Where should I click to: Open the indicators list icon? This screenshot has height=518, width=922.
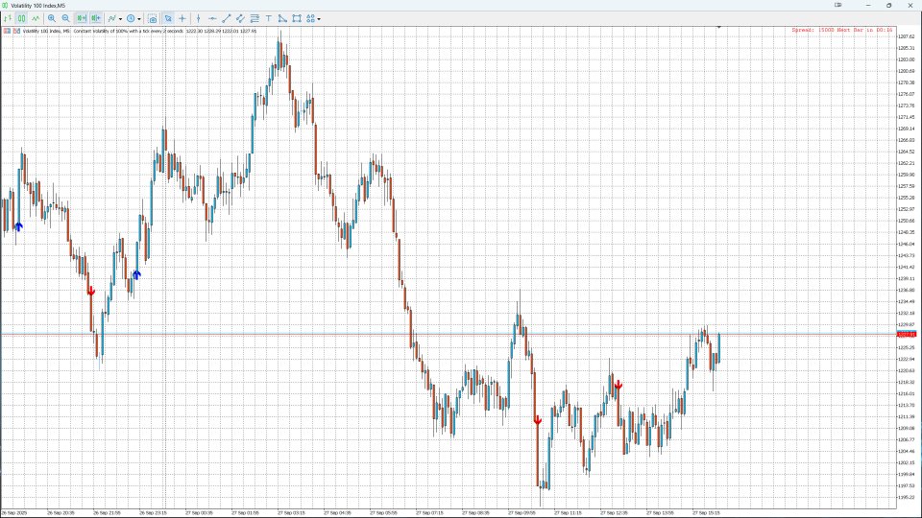(111, 18)
